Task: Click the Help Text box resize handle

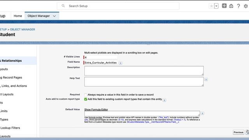Action: click(x=202, y=86)
